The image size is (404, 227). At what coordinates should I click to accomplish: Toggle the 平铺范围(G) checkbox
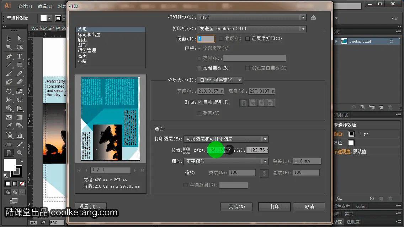click(x=186, y=185)
